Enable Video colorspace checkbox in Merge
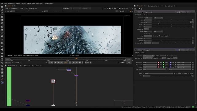197x111 pixels. click(x=155, y=56)
